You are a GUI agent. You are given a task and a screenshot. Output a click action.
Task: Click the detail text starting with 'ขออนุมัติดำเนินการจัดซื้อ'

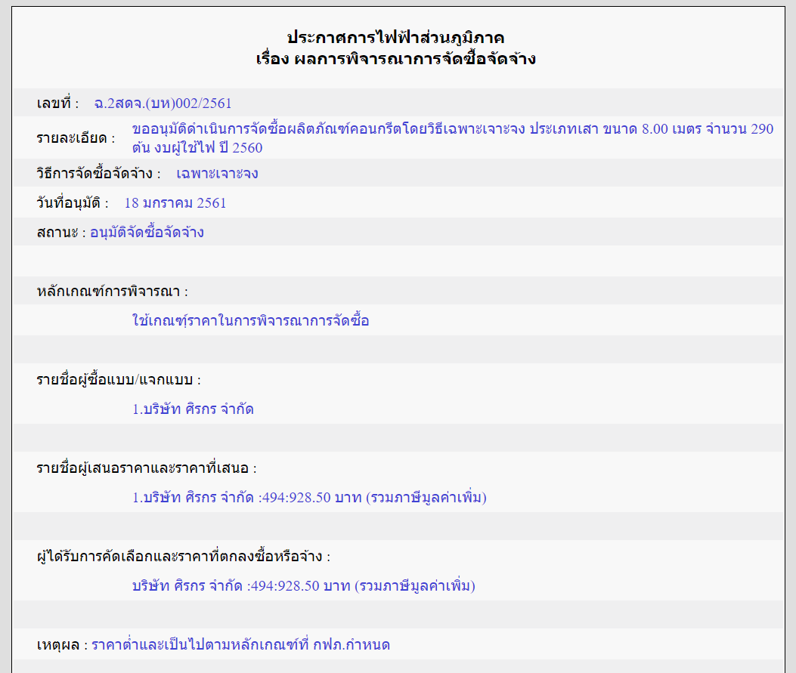[453, 138]
